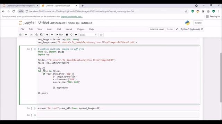Click the Last Checkpoint 7 minutes ago text

(65, 23)
